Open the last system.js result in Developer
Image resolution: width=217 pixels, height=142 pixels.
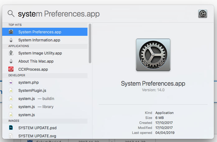(26, 115)
